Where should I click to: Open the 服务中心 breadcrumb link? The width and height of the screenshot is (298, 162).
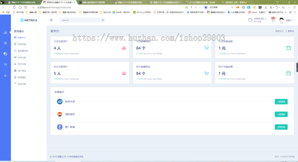pos(279,31)
